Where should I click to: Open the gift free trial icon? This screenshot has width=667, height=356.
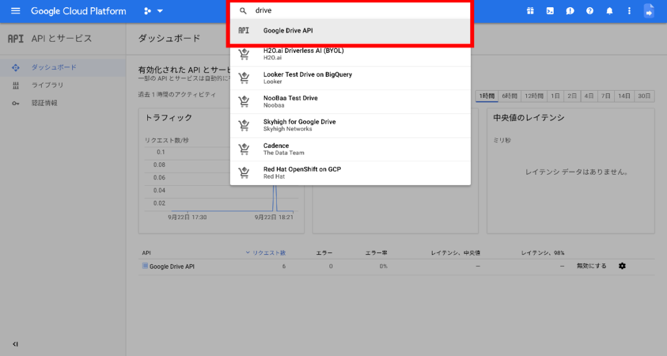pos(530,10)
